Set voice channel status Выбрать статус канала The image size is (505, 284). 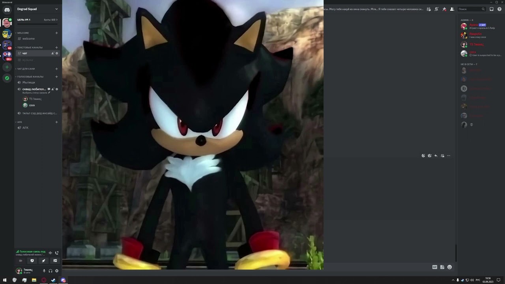36,93
